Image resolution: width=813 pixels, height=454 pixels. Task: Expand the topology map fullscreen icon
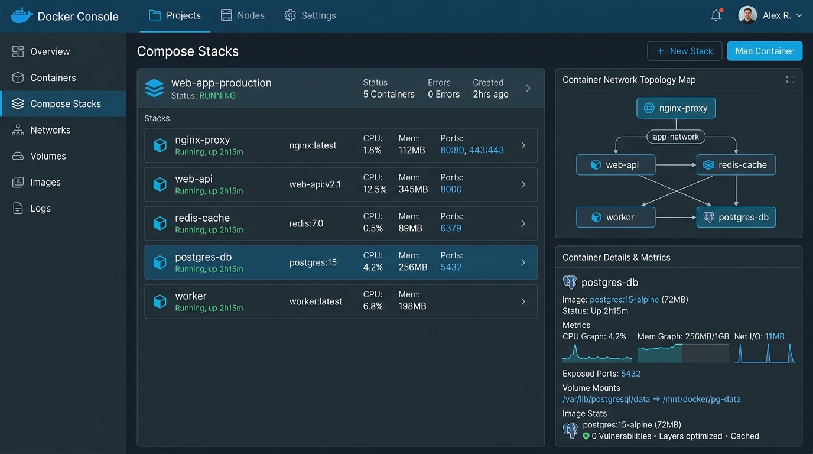(x=790, y=80)
